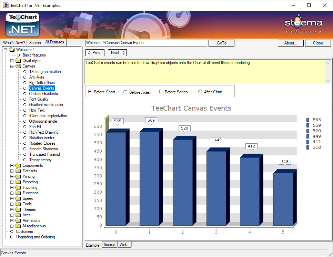
Task: Go to the Prev example
Action: click(x=95, y=53)
